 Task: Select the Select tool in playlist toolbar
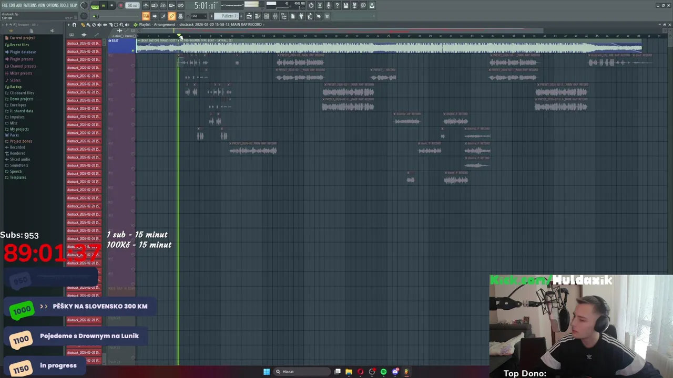pyautogui.click(x=116, y=25)
